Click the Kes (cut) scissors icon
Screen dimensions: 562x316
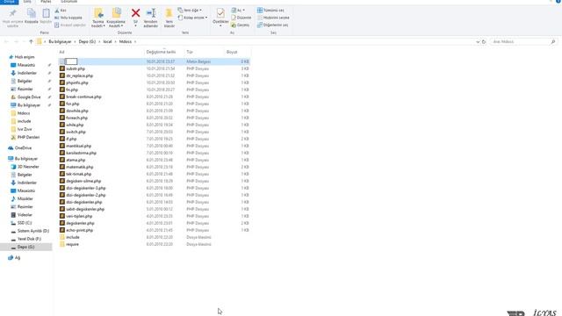tap(57, 11)
